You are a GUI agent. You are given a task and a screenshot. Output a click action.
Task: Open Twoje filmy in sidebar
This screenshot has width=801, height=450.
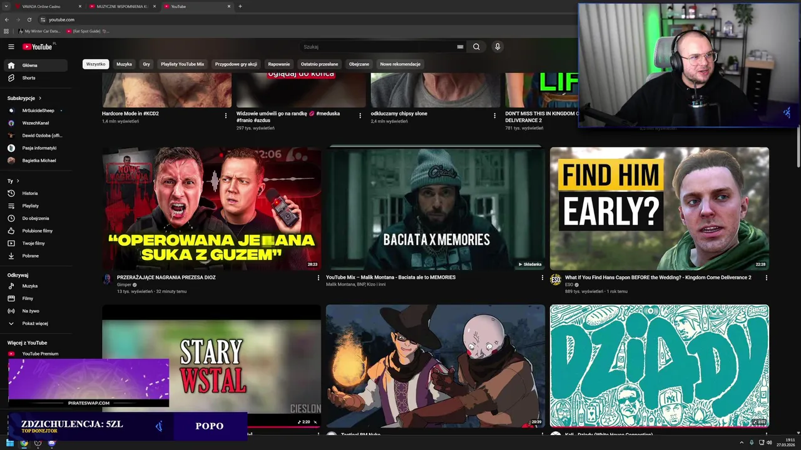coord(36,243)
